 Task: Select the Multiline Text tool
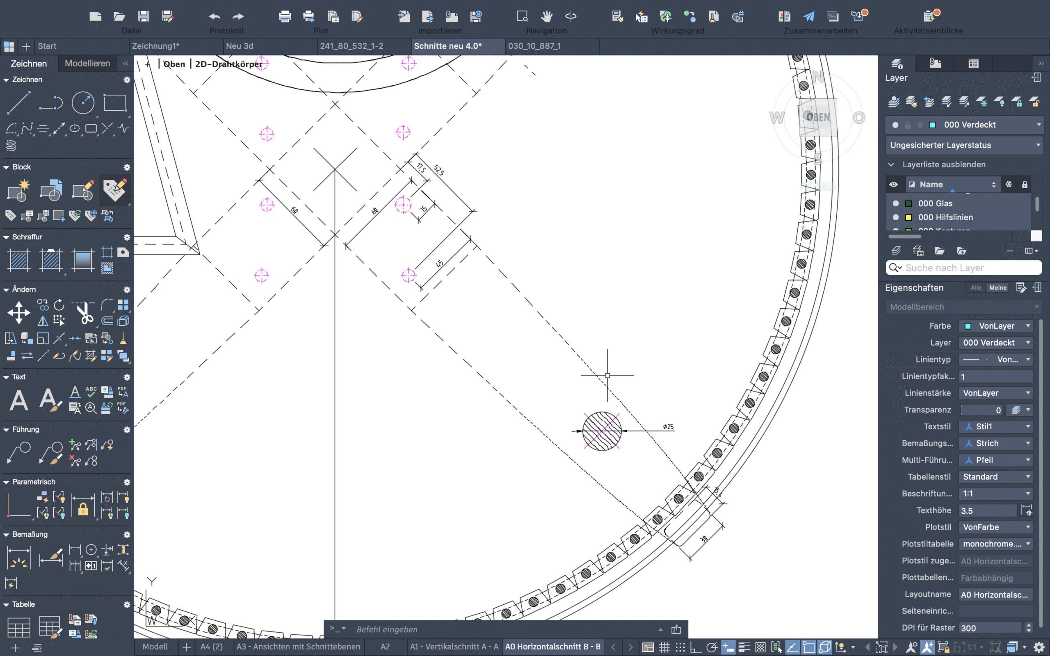(18, 400)
